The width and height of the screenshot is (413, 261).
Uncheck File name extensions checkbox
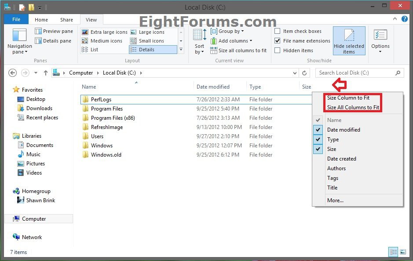click(x=278, y=41)
